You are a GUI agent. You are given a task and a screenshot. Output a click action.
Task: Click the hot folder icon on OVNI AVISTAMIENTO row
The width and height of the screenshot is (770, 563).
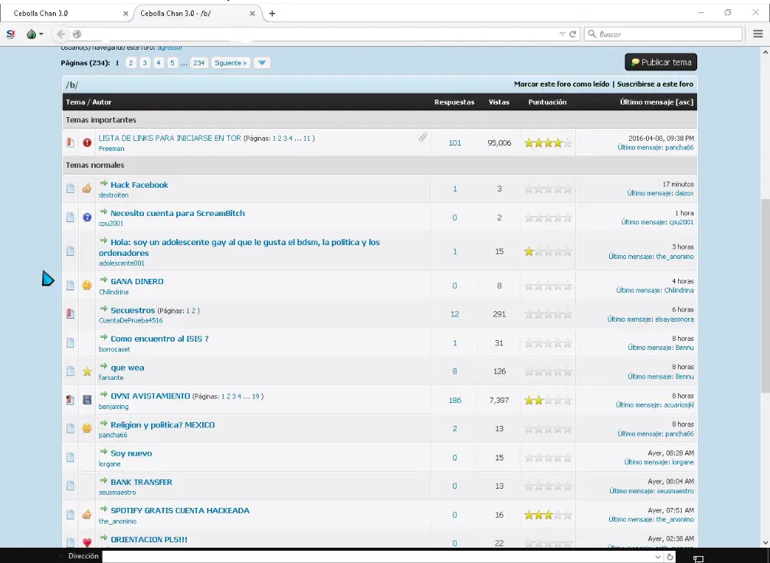click(70, 400)
